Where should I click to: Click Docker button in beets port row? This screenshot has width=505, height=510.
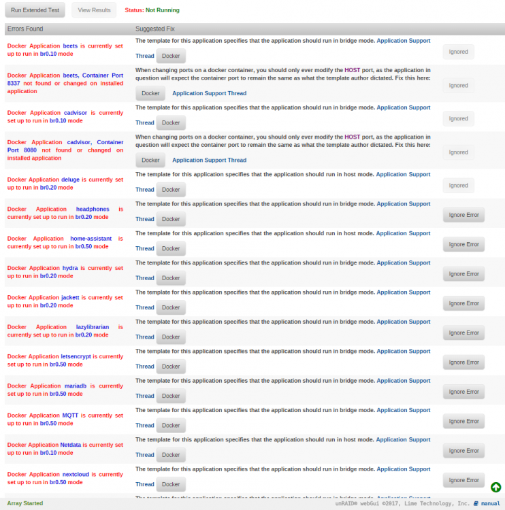click(150, 93)
